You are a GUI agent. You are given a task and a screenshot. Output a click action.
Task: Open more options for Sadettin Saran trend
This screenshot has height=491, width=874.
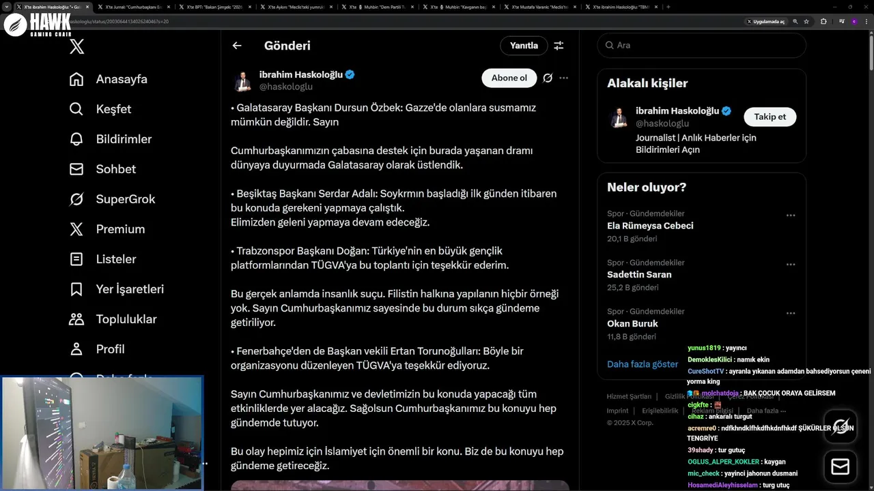[791, 265]
